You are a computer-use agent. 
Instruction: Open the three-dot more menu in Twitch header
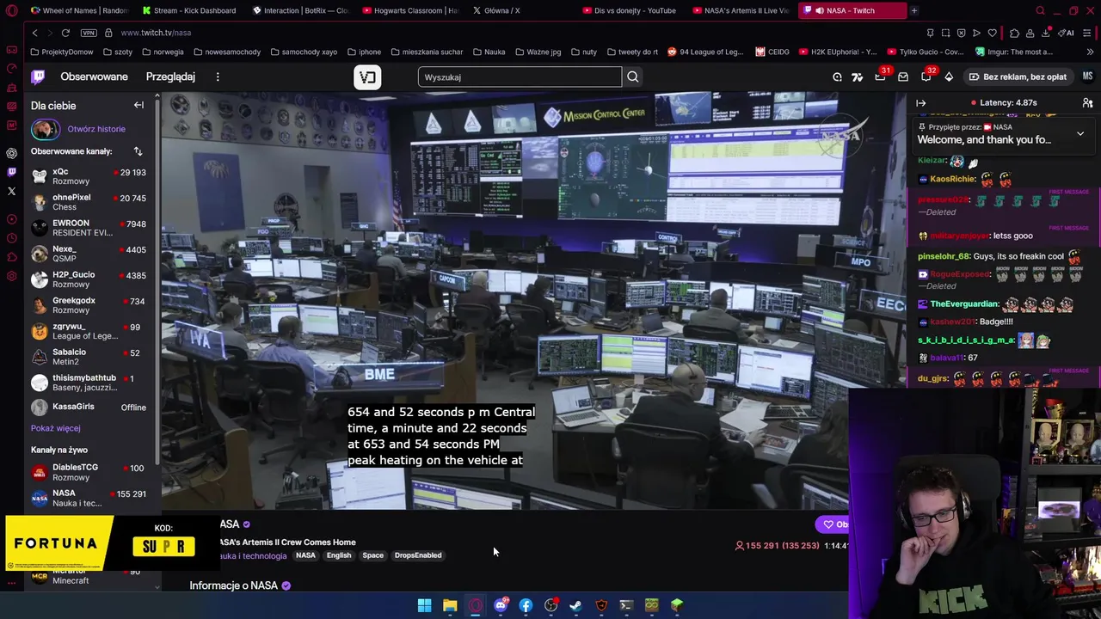click(x=218, y=77)
